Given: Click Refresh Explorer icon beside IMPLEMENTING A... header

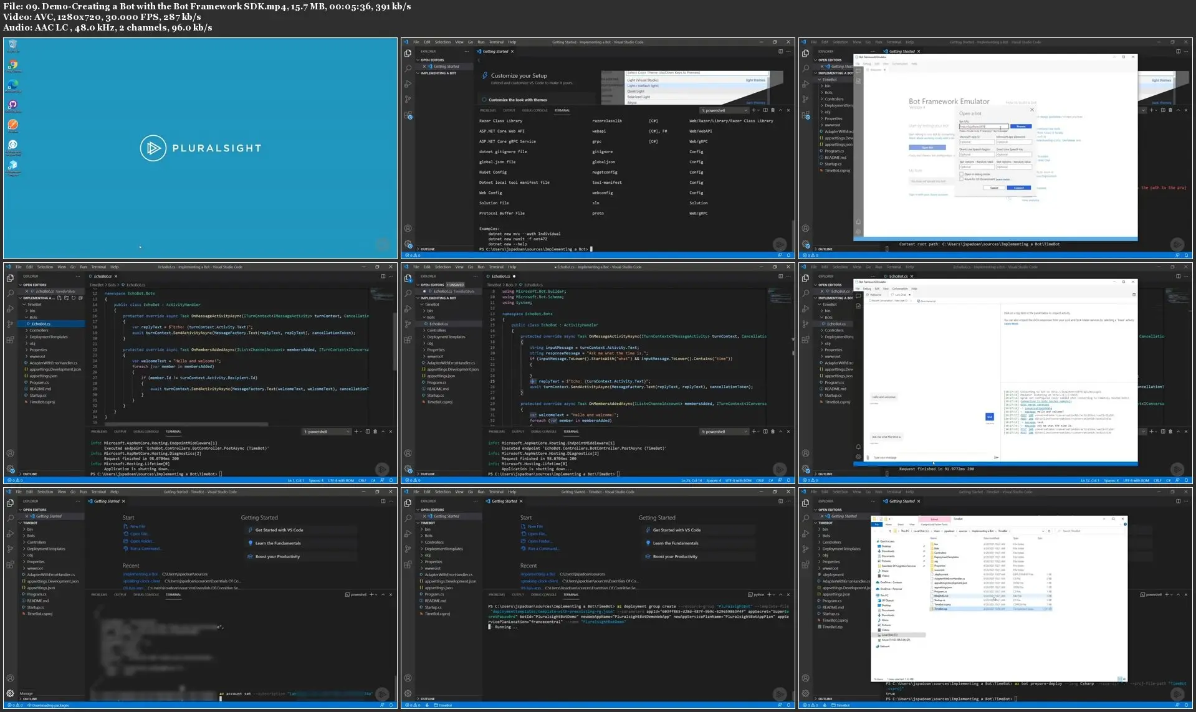Looking at the screenshot, I should [x=74, y=298].
